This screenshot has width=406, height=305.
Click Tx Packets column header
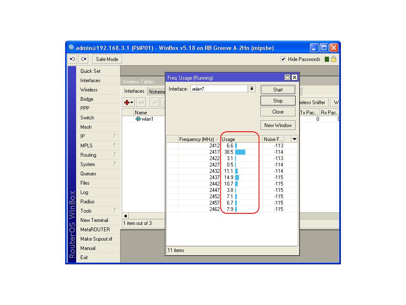[309, 113]
